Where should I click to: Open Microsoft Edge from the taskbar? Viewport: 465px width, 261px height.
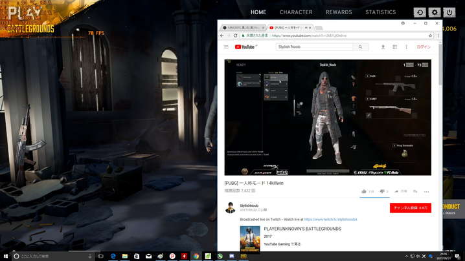coord(113,256)
